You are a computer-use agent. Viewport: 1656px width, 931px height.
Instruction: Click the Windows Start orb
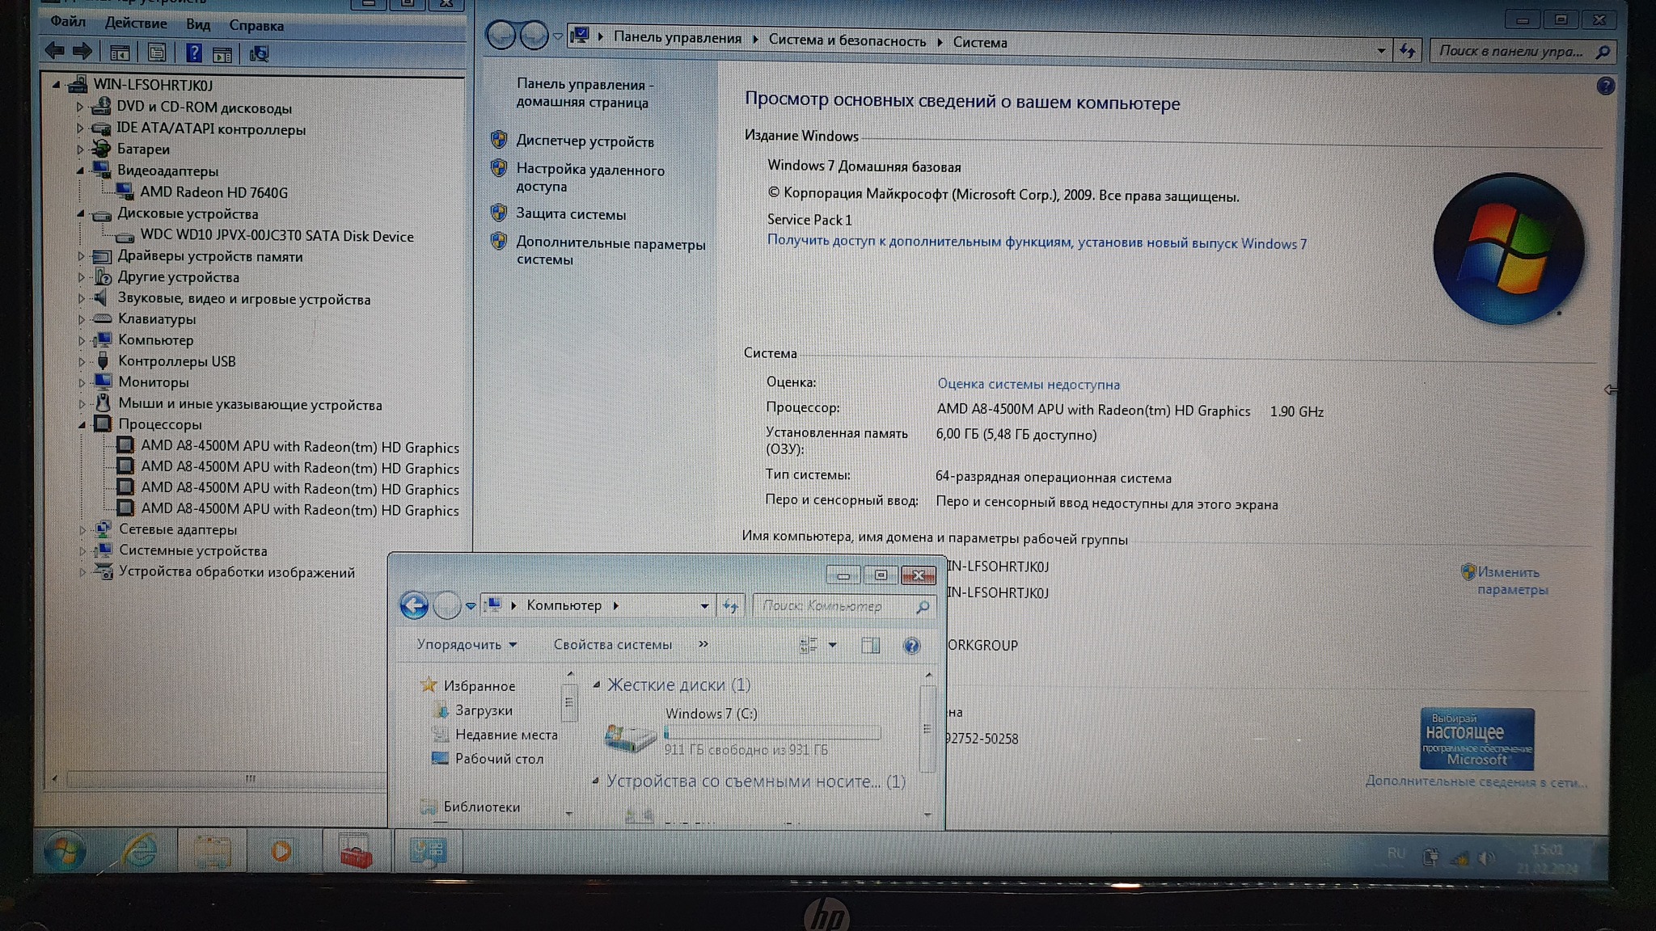point(65,851)
